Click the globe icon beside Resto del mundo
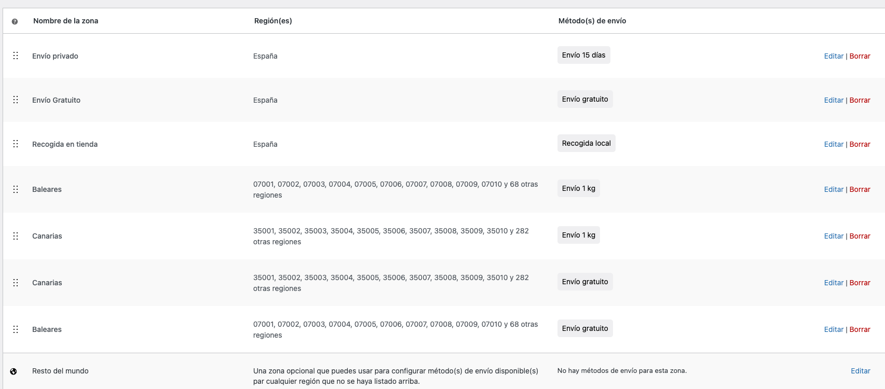This screenshot has height=389, width=885. tap(13, 371)
